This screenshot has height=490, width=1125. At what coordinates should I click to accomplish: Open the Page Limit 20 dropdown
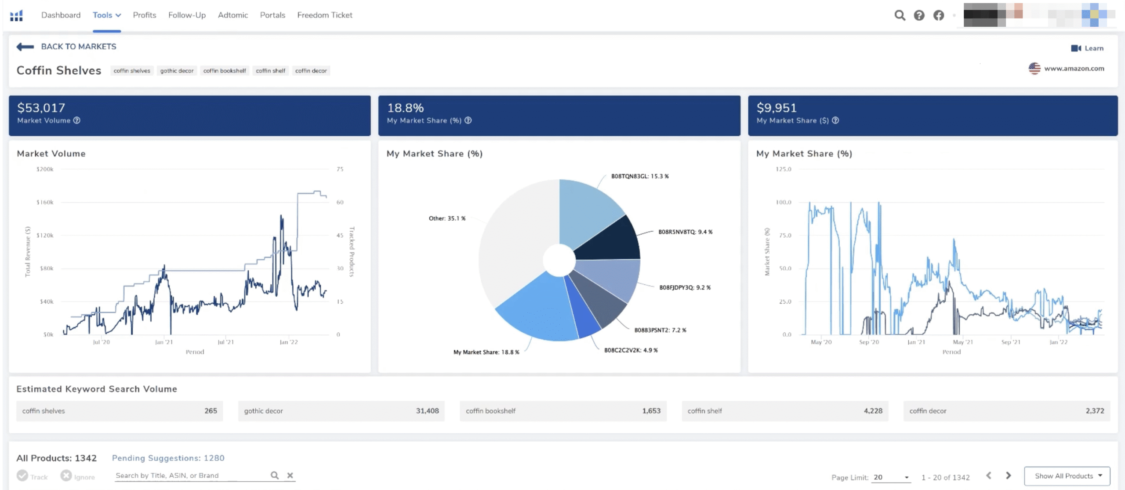point(891,477)
